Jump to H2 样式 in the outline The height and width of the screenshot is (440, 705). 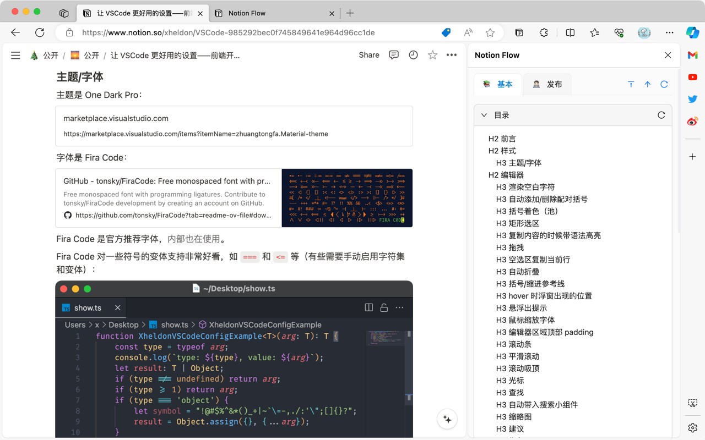[x=502, y=151]
